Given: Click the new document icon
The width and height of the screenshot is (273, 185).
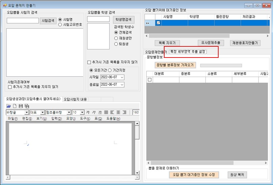Looking at the screenshot, I should point(15,106).
